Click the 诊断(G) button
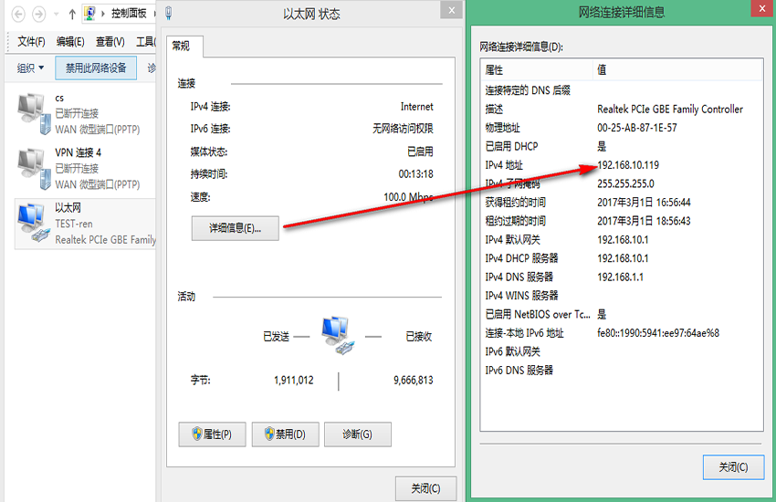Viewport: 776px width, 502px height. 355,434
